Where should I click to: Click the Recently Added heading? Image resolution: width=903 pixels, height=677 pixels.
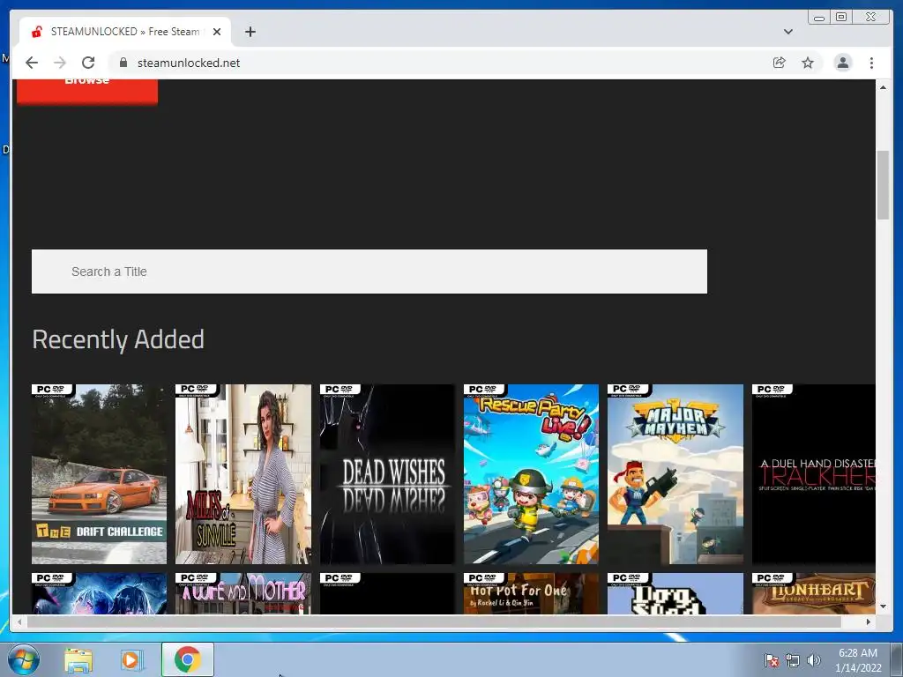118,339
